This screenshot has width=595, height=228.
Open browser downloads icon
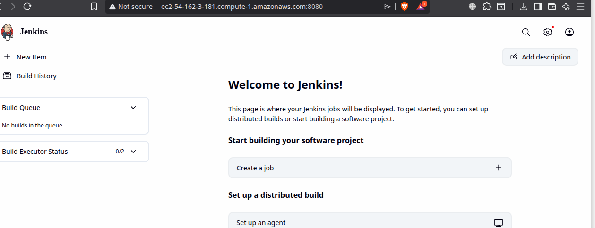coord(524,7)
